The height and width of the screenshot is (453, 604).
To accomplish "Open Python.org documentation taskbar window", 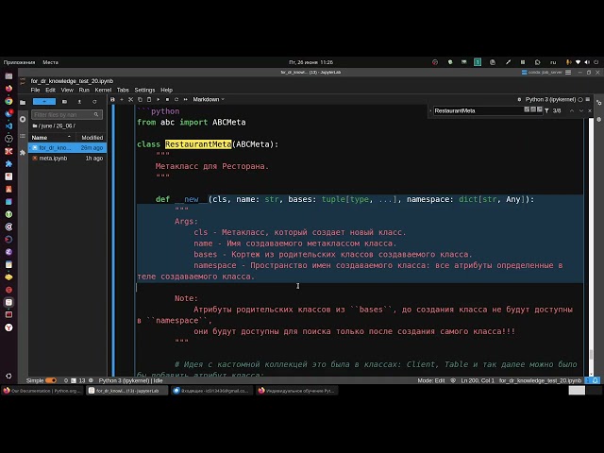I will coord(42,391).
